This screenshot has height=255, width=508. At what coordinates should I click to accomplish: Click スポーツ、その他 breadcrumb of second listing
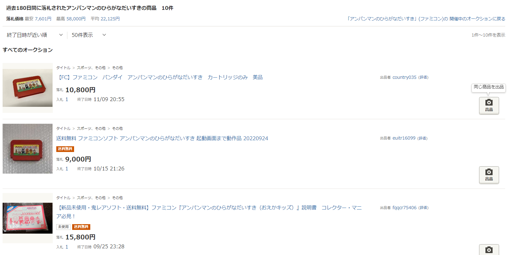(x=91, y=128)
